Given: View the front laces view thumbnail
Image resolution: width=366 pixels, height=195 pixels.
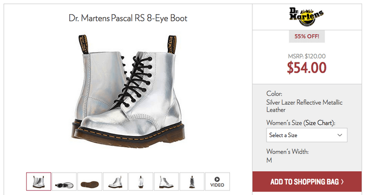Looking at the screenshot, I should 192,181.
